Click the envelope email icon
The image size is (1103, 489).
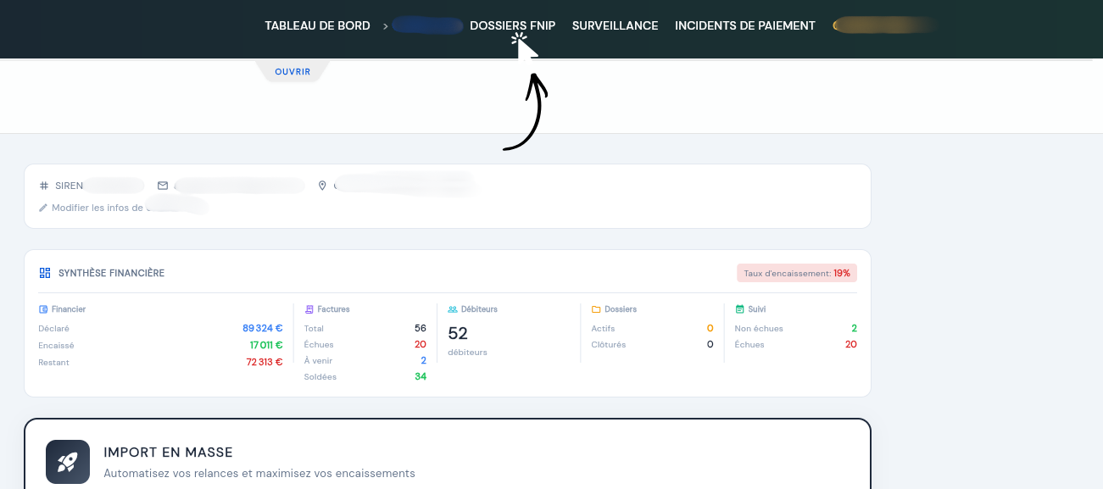(x=163, y=186)
